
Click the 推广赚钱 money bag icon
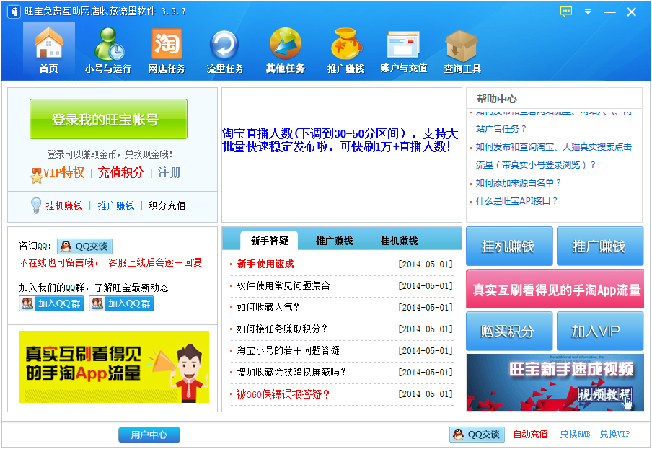tap(345, 45)
